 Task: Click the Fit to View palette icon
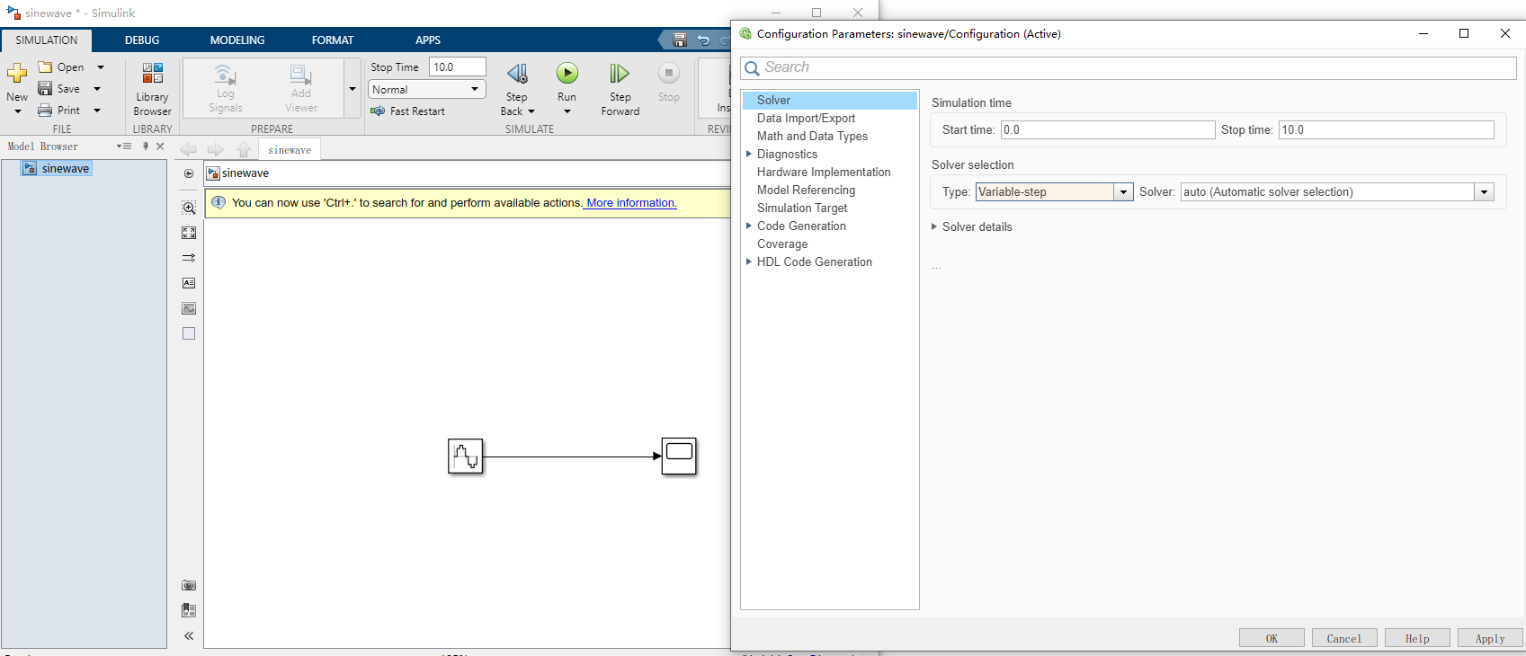tap(189, 233)
